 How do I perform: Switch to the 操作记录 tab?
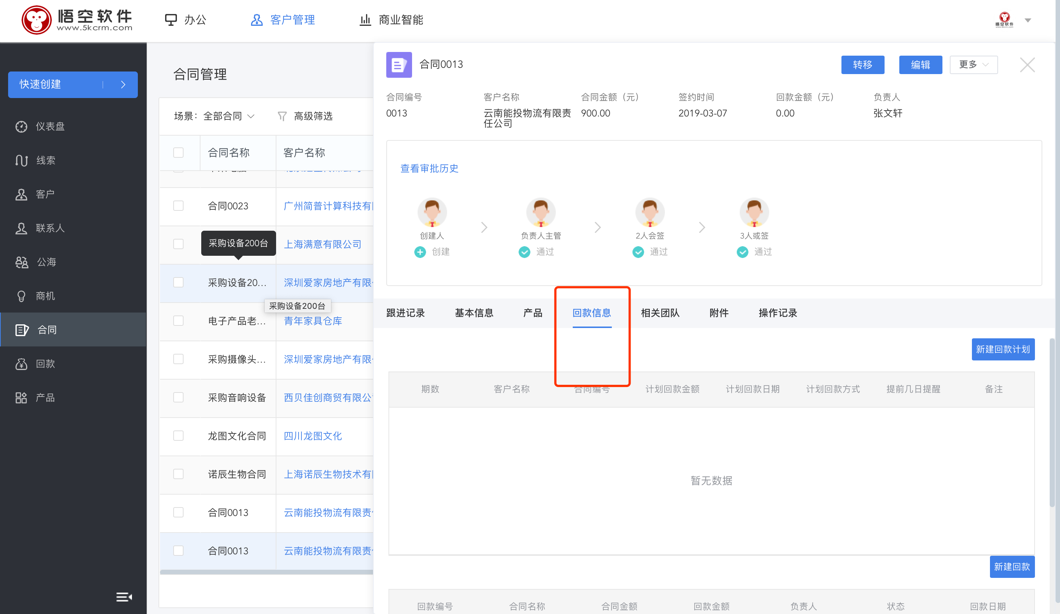tap(778, 313)
